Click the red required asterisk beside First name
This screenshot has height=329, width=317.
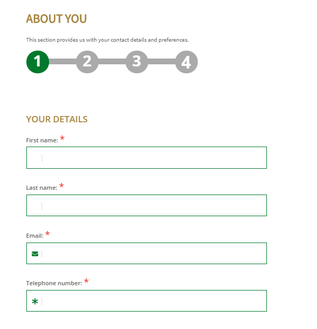62,139
